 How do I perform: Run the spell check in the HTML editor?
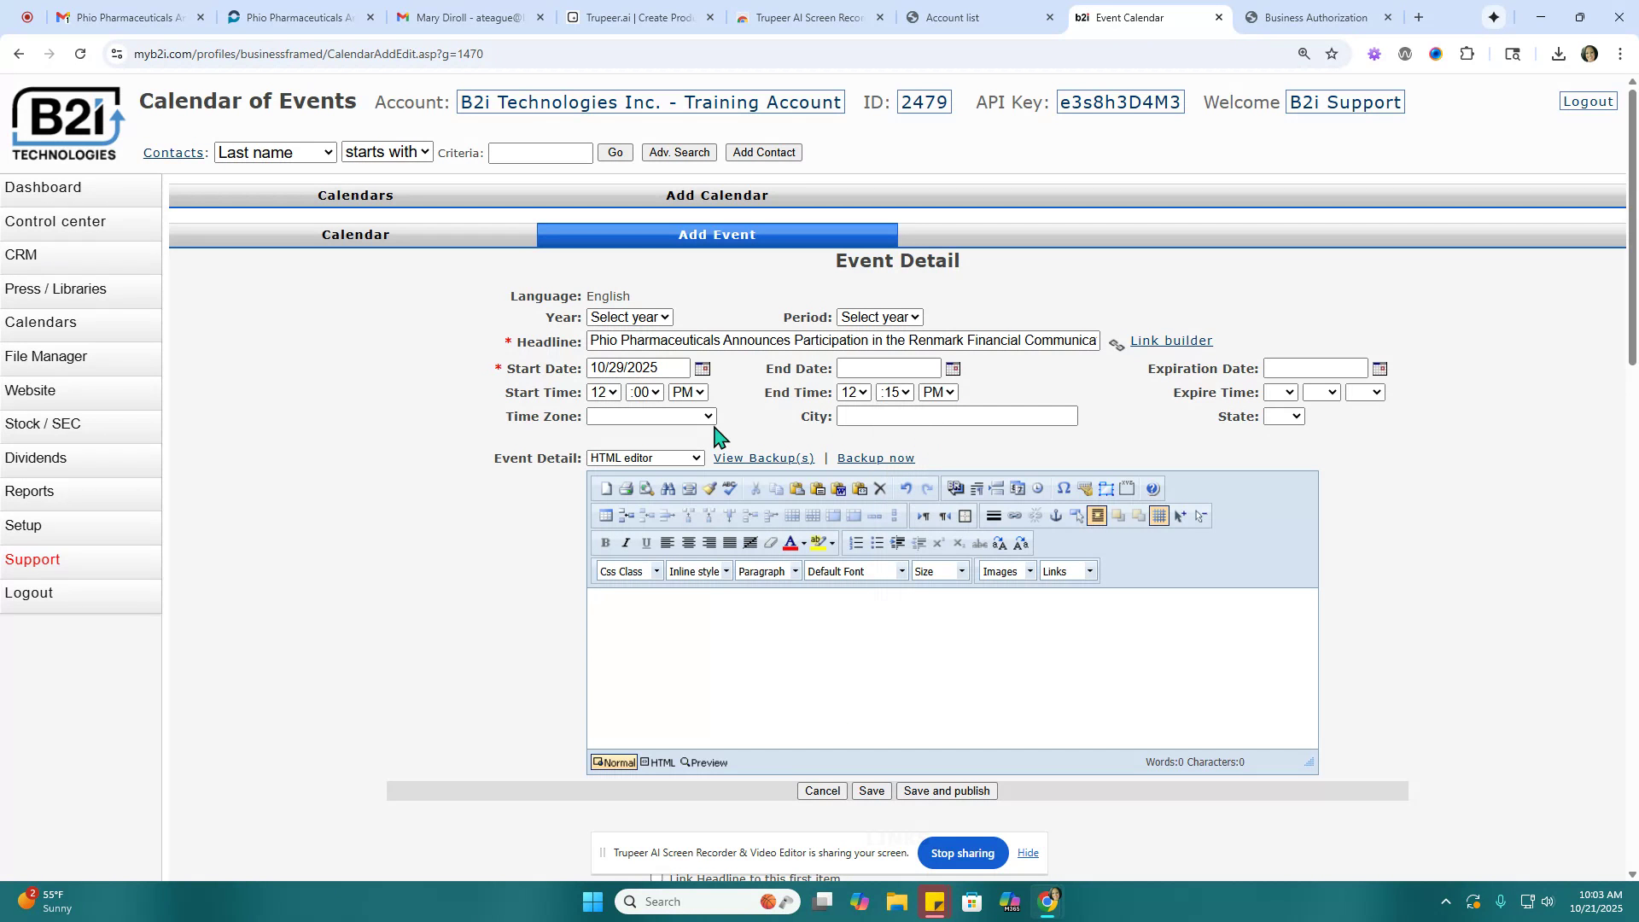point(728,487)
